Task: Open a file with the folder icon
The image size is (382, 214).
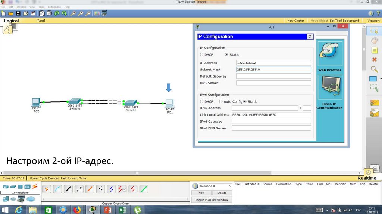Action: pyautogui.click(x=11, y=14)
